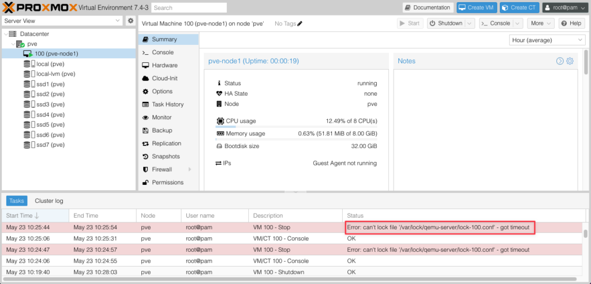Collapse the Datacenter tree node

point(5,34)
